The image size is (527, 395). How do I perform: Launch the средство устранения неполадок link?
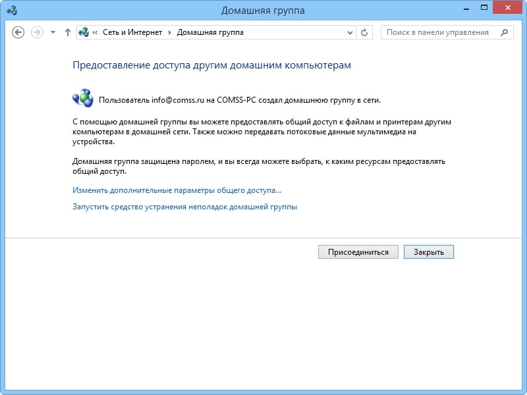point(185,207)
